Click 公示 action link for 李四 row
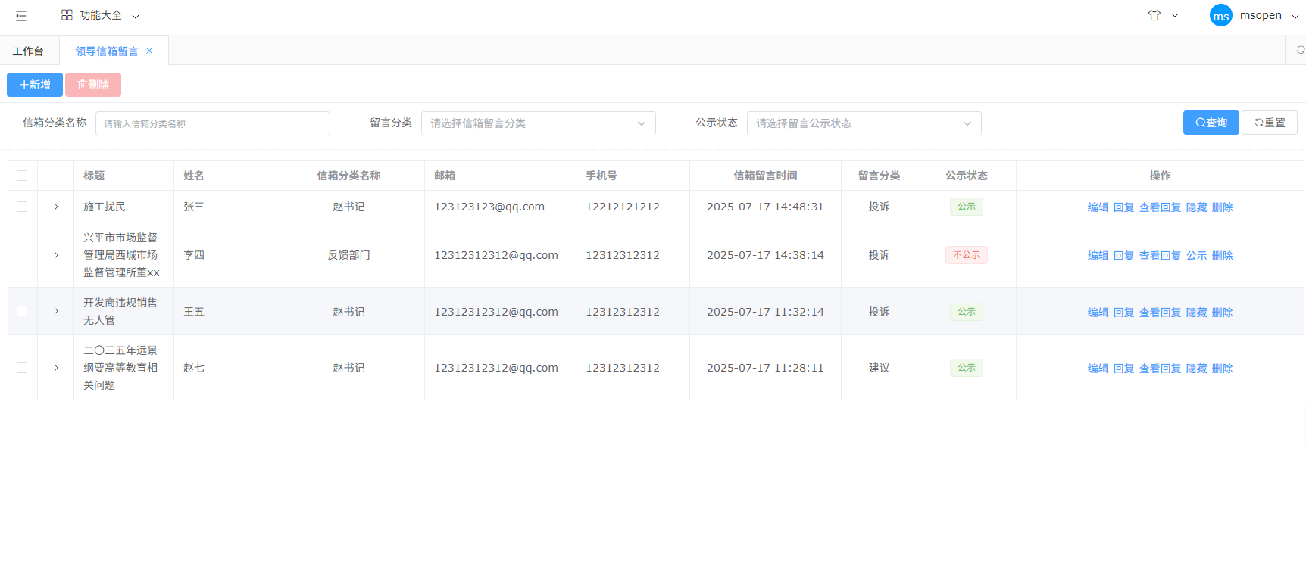The height and width of the screenshot is (563, 1306). (1196, 256)
